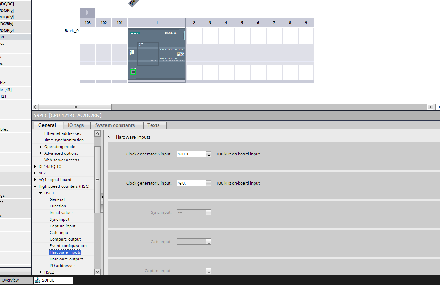Expand the HSC2 tree node
Image resolution: width=440 pixels, height=285 pixels.
(x=41, y=272)
